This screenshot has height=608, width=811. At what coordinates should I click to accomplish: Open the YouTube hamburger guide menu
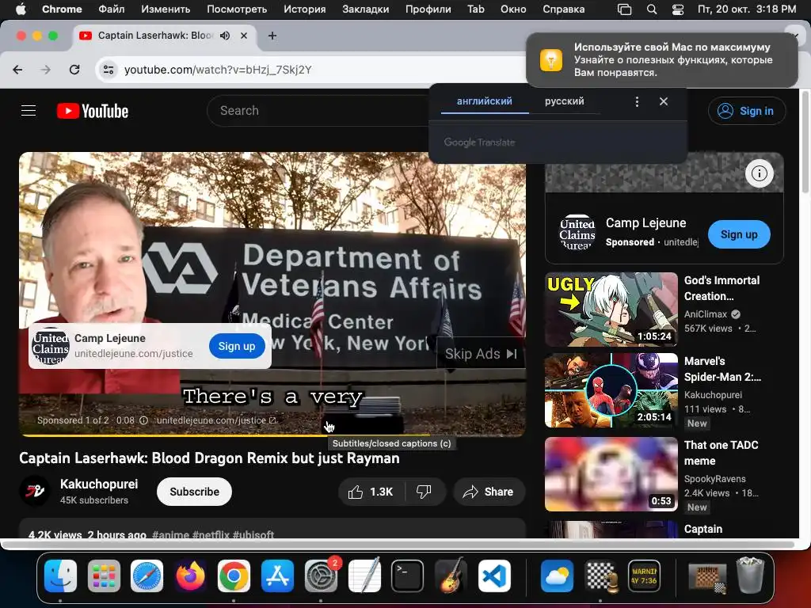[29, 111]
